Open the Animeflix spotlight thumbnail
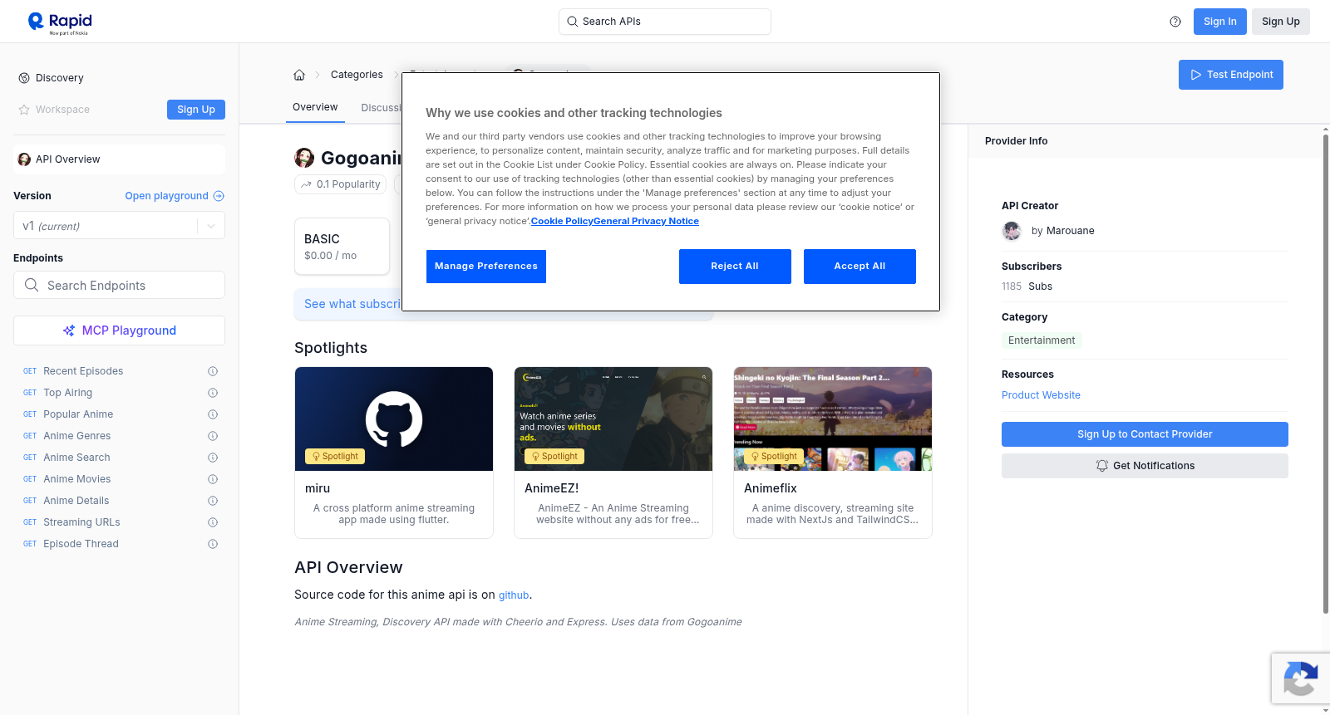 [833, 419]
